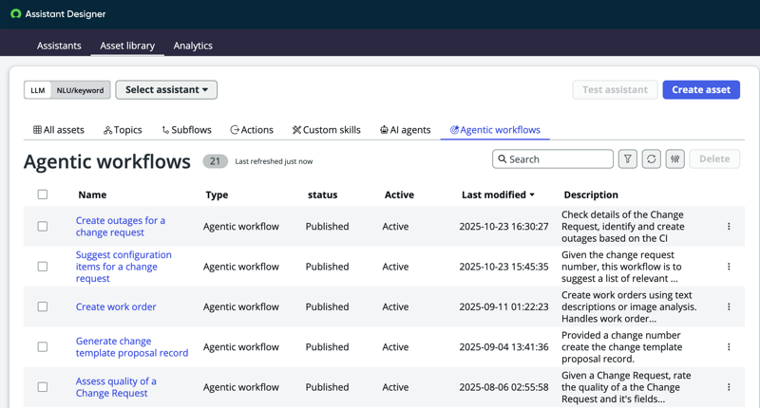Viewport: 760px width, 408px height.
Task: Open row menu for Assess quality workflow
Action: click(729, 387)
